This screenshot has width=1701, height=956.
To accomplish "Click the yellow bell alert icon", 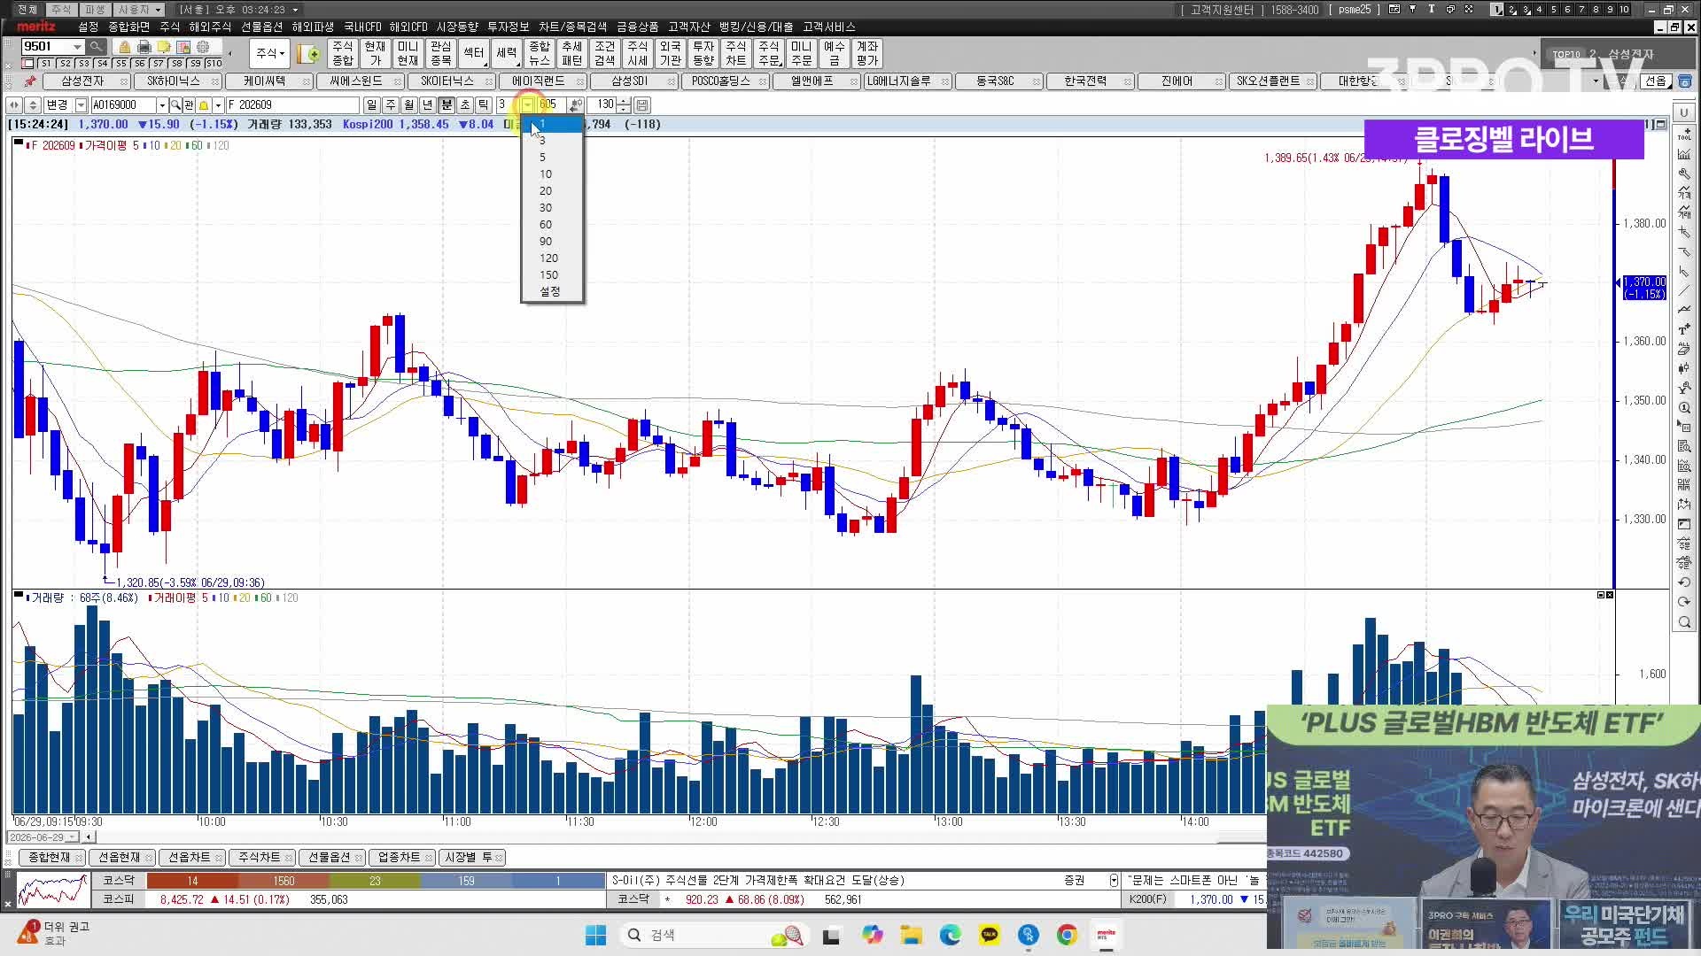I will click(204, 105).
